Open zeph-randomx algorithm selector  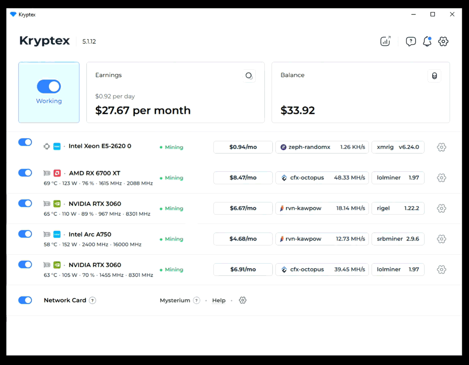coord(322,147)
